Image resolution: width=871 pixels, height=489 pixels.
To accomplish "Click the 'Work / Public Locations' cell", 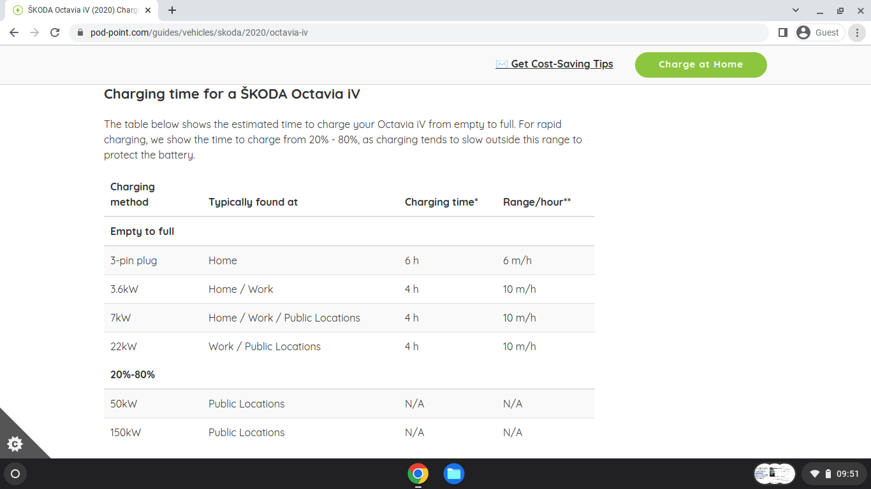I will click(x=265, y=346).
